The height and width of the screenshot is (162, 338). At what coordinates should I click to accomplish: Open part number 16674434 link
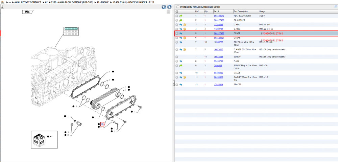(x=218, y=57)
